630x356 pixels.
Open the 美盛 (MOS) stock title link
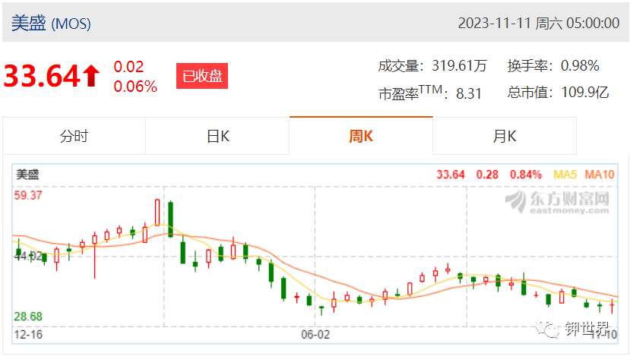click(x=51, y=23)
